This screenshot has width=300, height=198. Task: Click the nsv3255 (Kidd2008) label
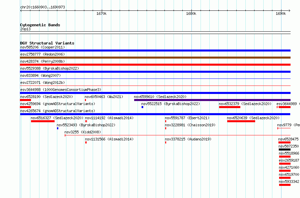[83, 132]
